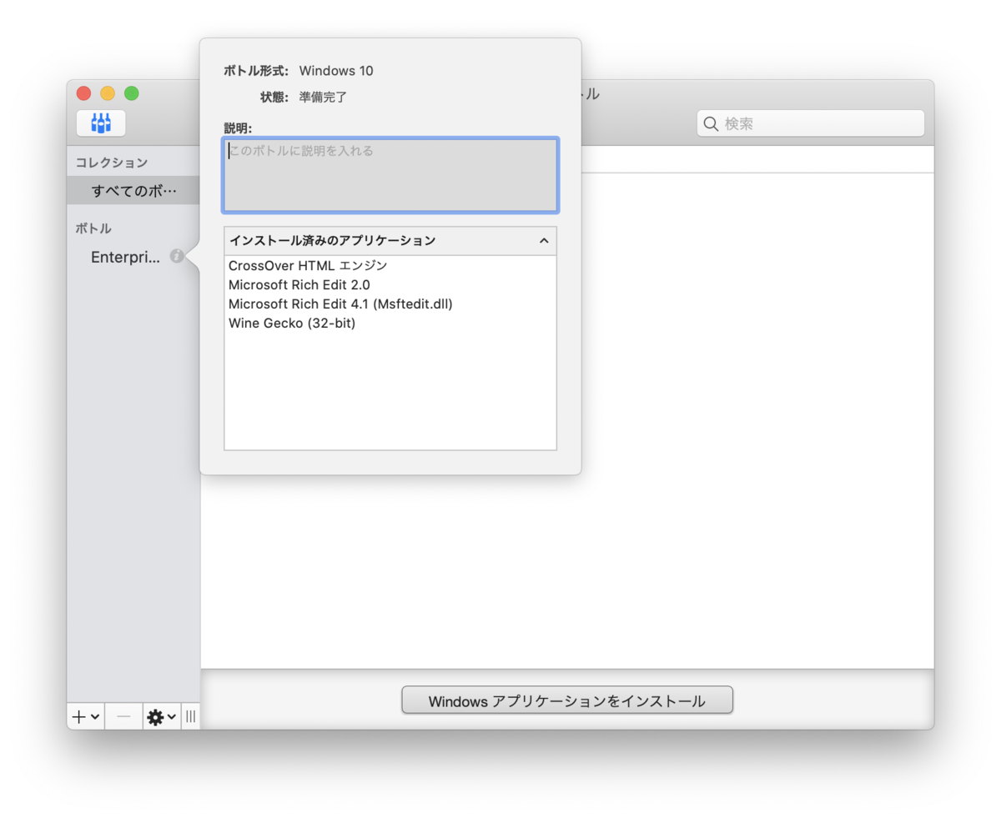The image size is (1001, 818).
Task: Click the minus remove button
Action: click(x=123, y=716)
